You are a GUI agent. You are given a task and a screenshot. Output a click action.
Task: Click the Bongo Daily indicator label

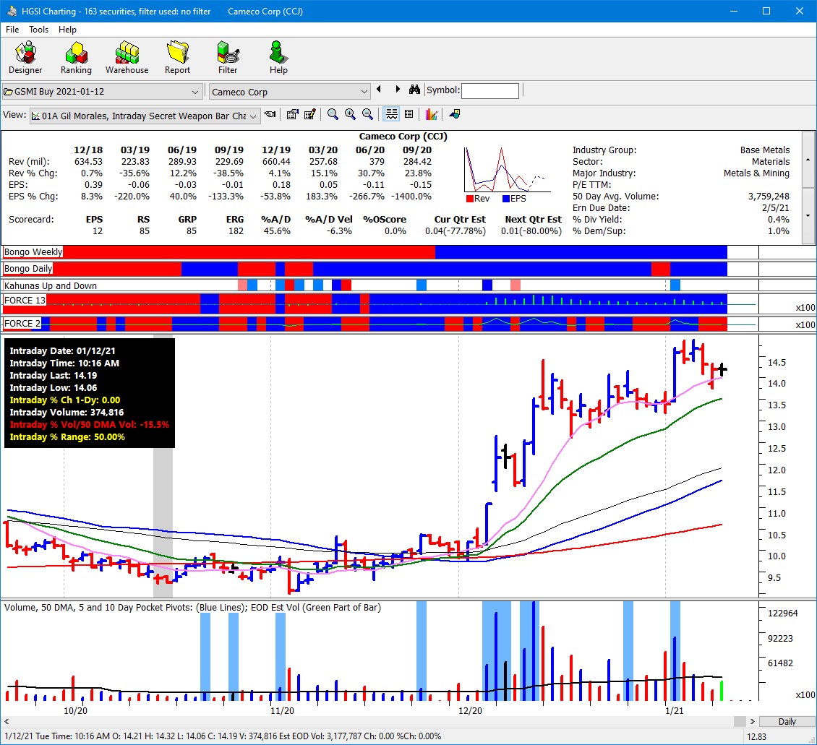click(x=28, y=269)
